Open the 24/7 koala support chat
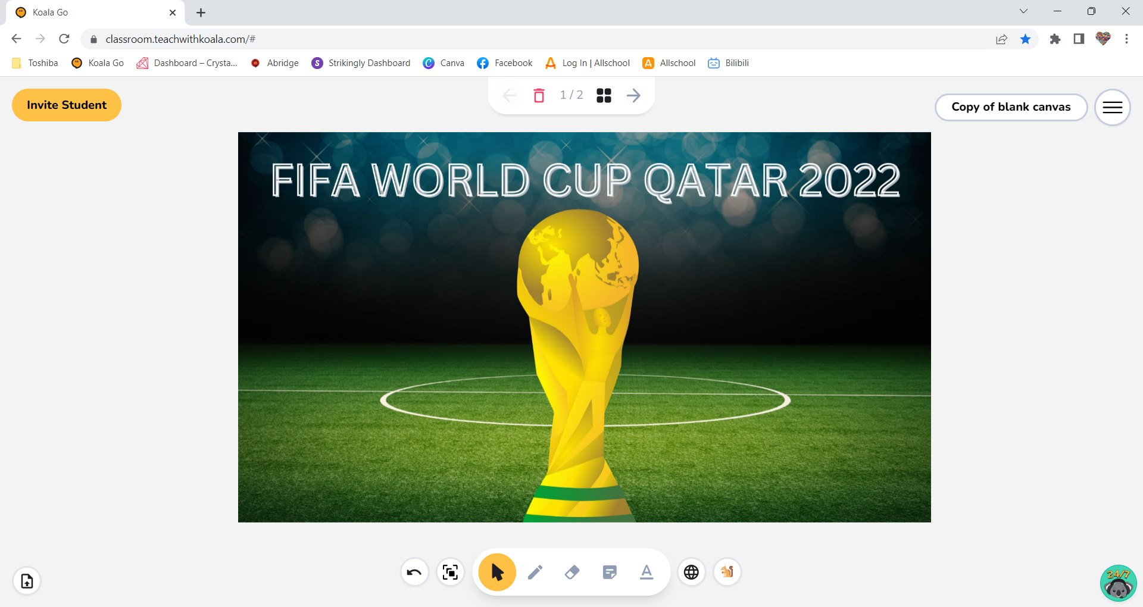The image size is (1143, 607). (1118, 583)
